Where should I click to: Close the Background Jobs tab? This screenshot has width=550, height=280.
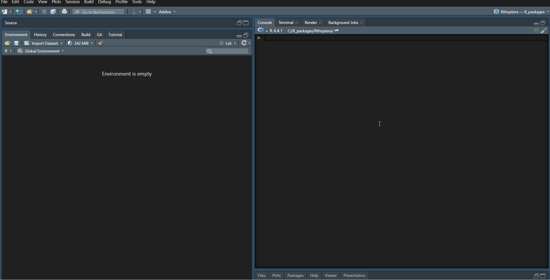pyautogui.click(x=361, y=23)
